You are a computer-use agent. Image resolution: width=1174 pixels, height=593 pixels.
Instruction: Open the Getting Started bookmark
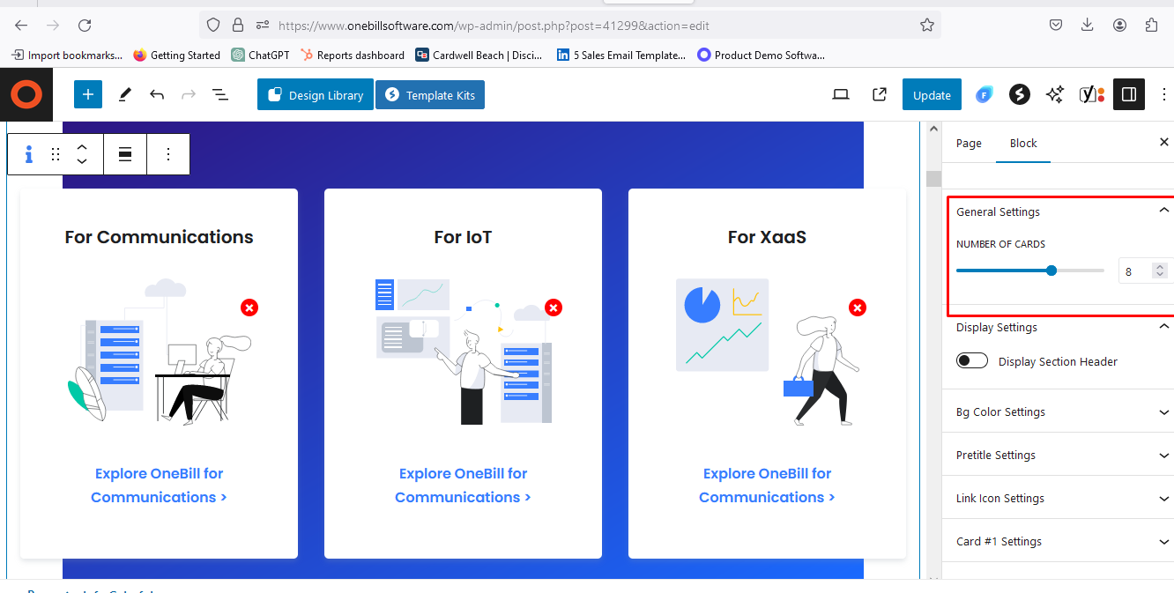point(176,55)
